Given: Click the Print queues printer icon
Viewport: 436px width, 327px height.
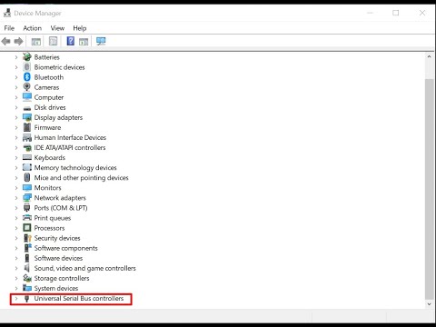Looking at the screenshot, I should coord(27,218).
